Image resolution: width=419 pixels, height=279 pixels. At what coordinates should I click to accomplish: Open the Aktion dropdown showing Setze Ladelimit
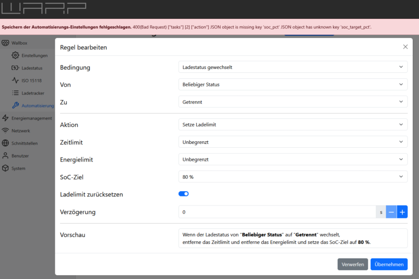point(293,125)
